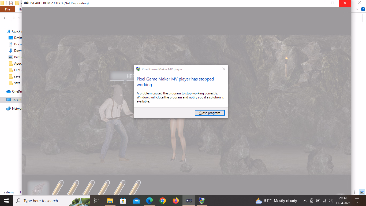Open the notification center icon
The width and height of the screenshot is (366, 206).
(357, 201)
